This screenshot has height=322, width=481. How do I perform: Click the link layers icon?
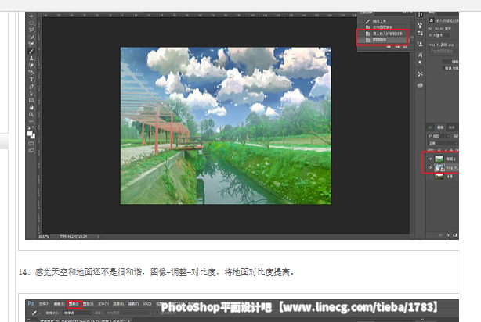440,235
